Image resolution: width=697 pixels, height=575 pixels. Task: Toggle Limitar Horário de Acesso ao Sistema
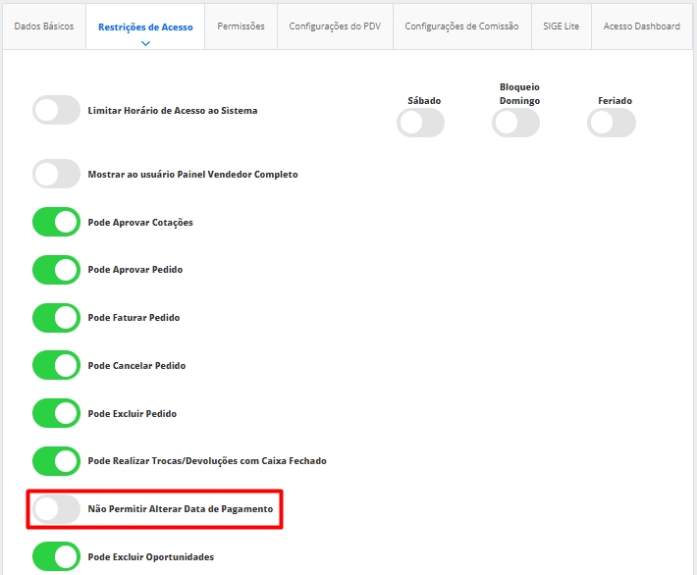56,111
